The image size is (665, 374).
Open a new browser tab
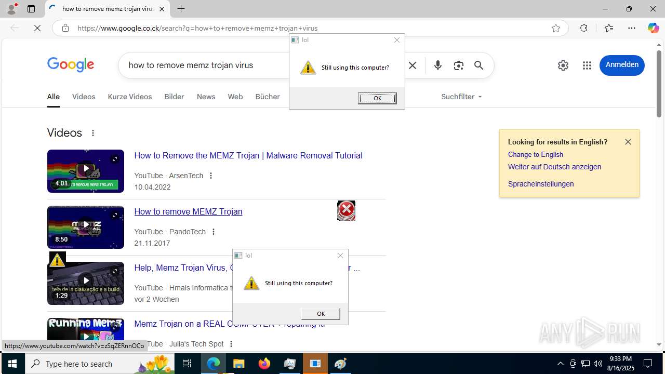(x=181, y=9)
